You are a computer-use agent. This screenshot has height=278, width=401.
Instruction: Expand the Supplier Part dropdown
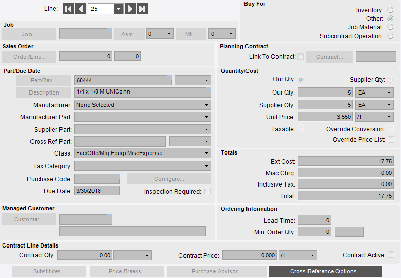(x=206, y=130)
